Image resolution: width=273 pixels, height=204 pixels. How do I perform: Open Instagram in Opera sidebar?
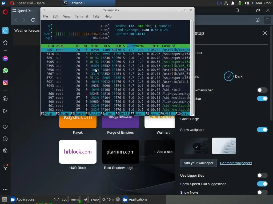(x=5, y=83)
